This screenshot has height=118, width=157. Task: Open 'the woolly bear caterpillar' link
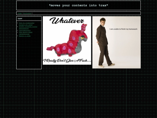point(26,33)
